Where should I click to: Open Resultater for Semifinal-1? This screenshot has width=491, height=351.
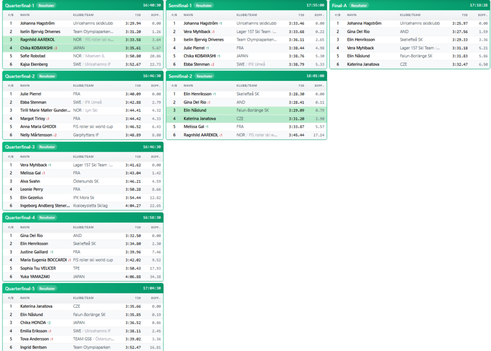click(x=203, y=5)
